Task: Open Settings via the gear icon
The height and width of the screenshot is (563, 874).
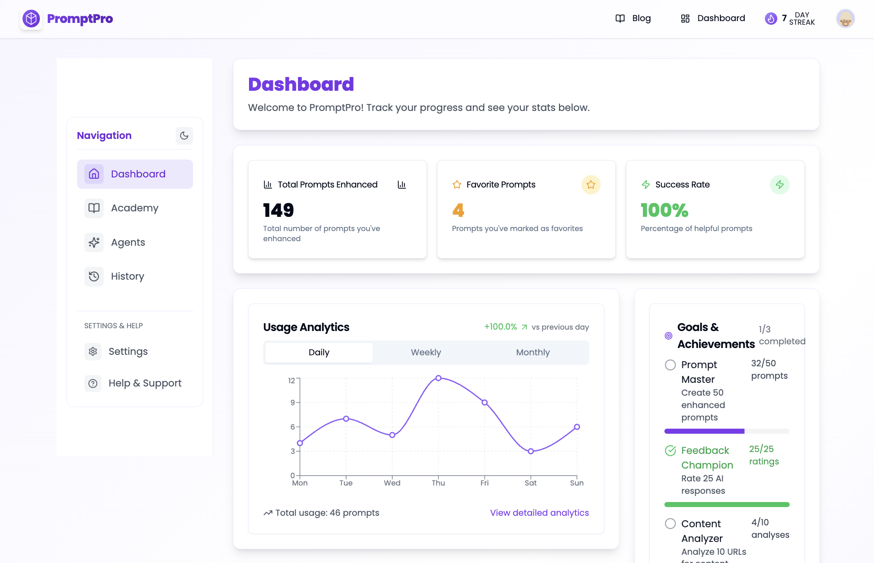Action: click(93, 351)
